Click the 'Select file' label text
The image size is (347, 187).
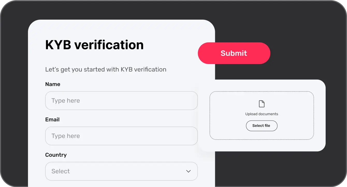tap(261, 126)
